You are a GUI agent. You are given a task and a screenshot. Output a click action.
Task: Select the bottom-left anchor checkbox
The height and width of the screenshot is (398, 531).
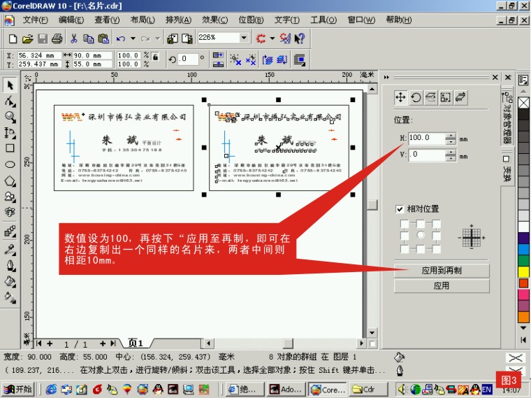pyautogui.click(x=405, y=249)
